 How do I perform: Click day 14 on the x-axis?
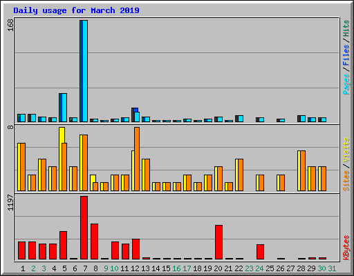(x=156, y=268)
